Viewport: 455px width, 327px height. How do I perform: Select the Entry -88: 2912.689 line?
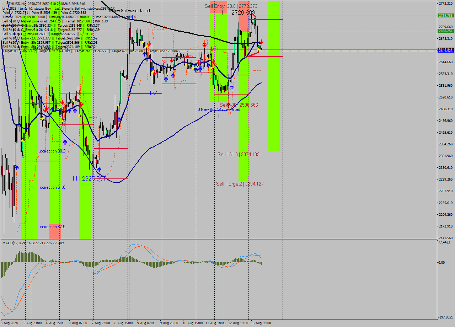pos(50,47)
